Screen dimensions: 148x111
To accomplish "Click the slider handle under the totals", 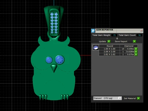I will coord(117,38).
